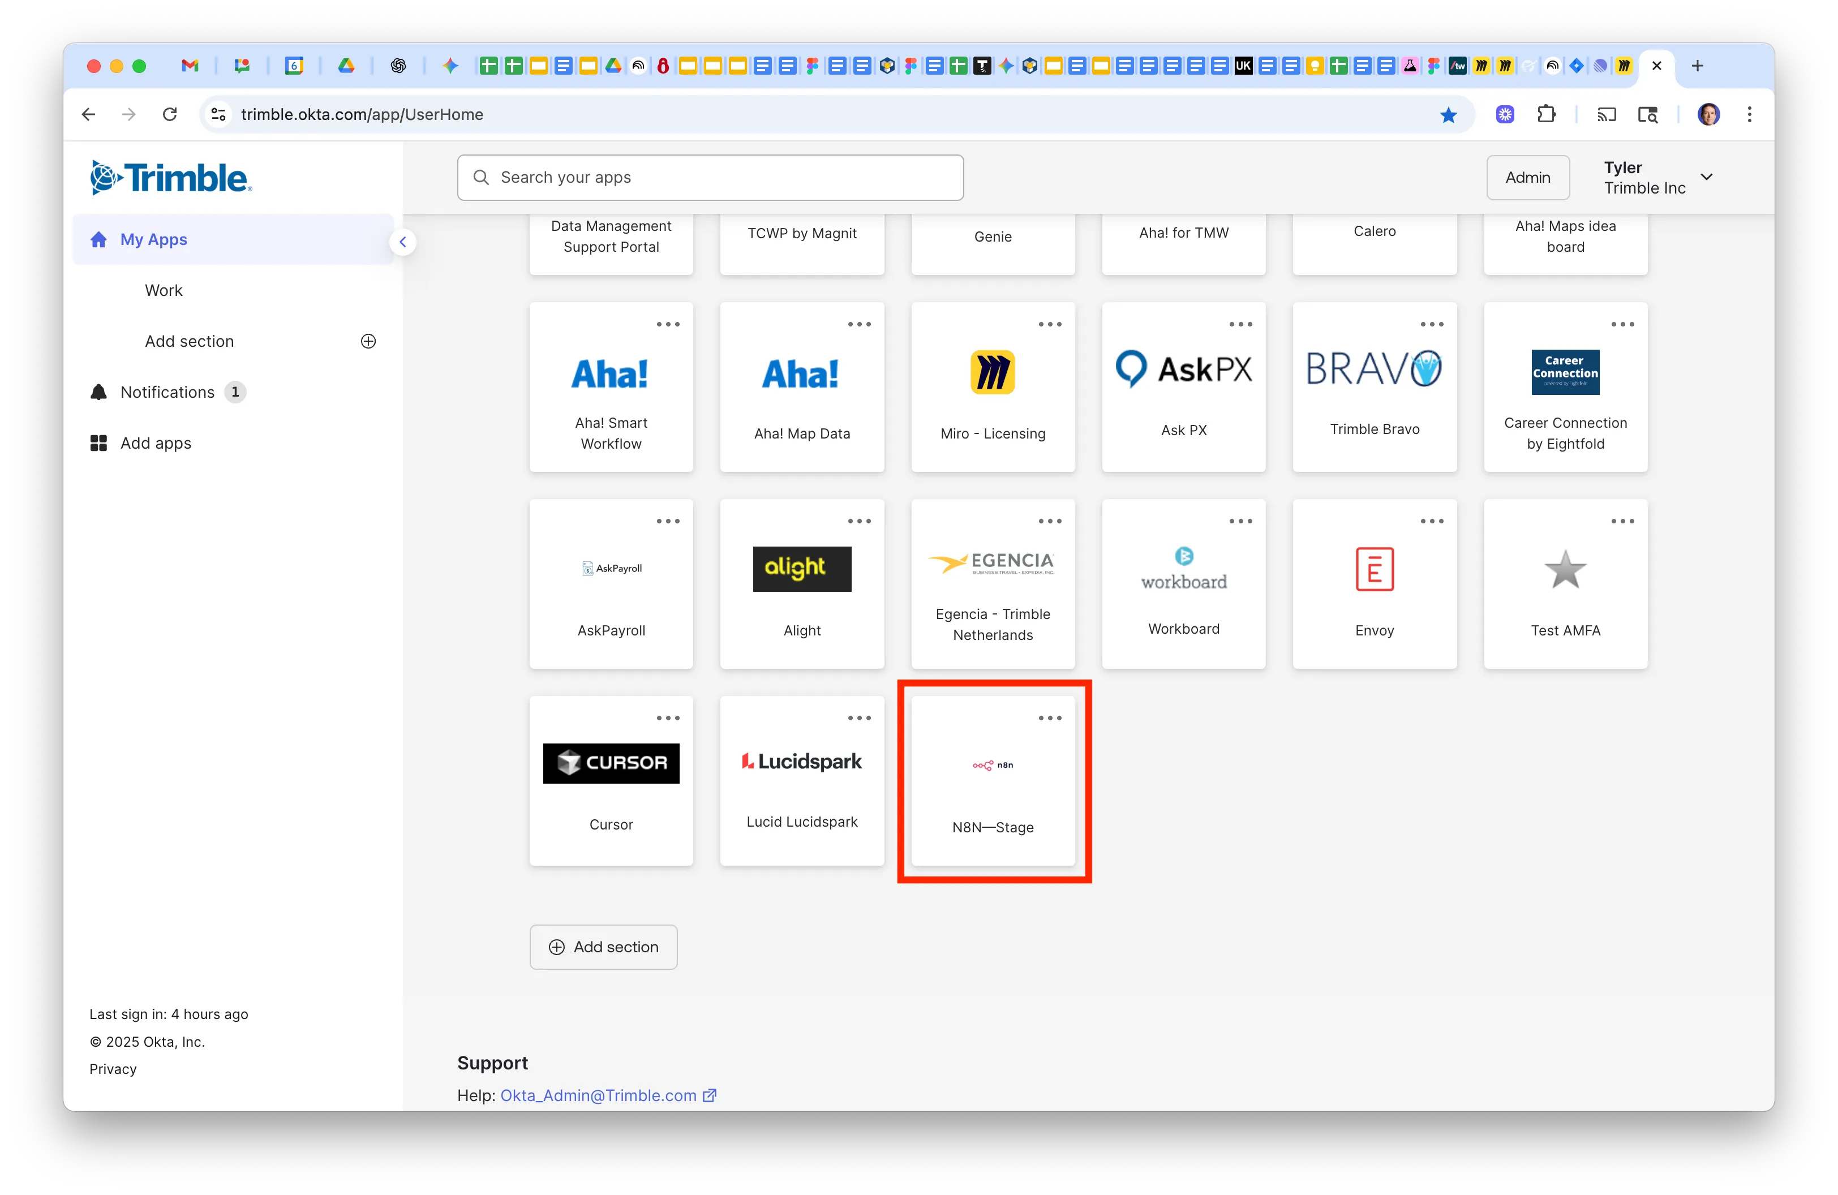
Task: Open the Tyler Trimble Inc account dropdown
Action: (1658, 178)
